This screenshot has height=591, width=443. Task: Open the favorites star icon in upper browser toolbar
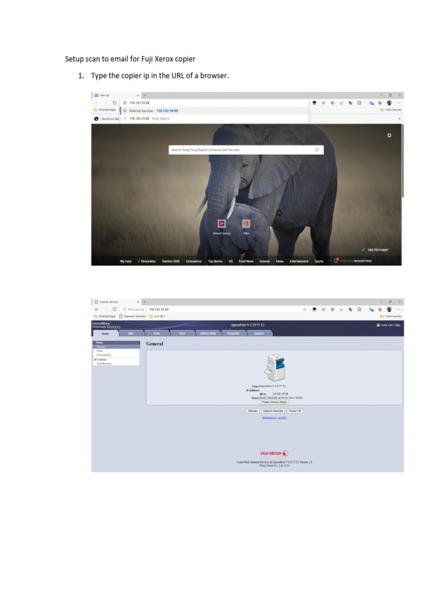click(371, 103)
